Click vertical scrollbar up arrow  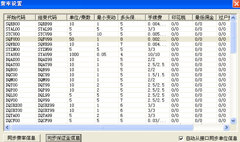tap(233, 18)
